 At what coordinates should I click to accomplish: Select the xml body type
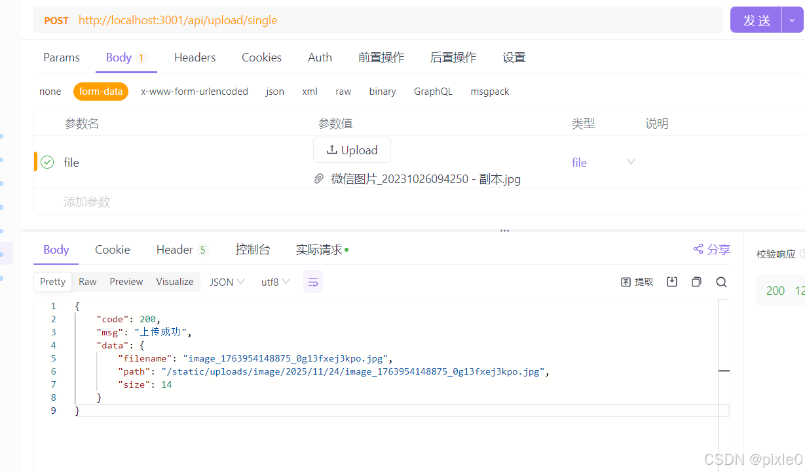310,92
